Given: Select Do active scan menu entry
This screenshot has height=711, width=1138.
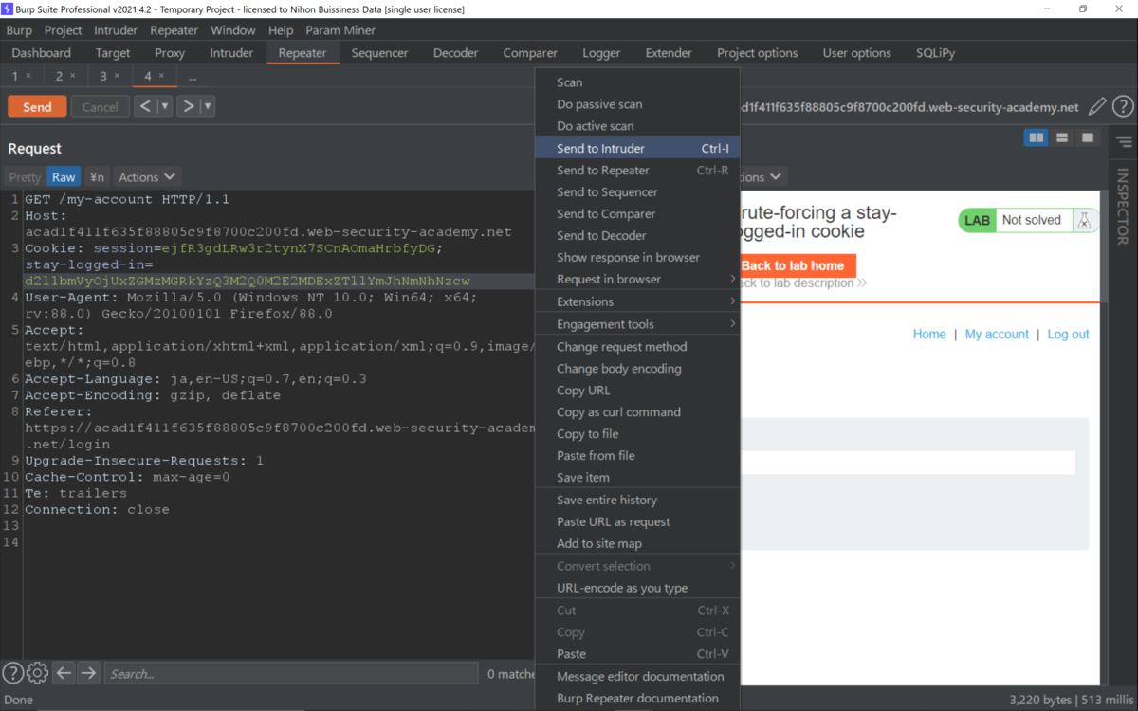Looking at the screenshot, I should 637,126.
